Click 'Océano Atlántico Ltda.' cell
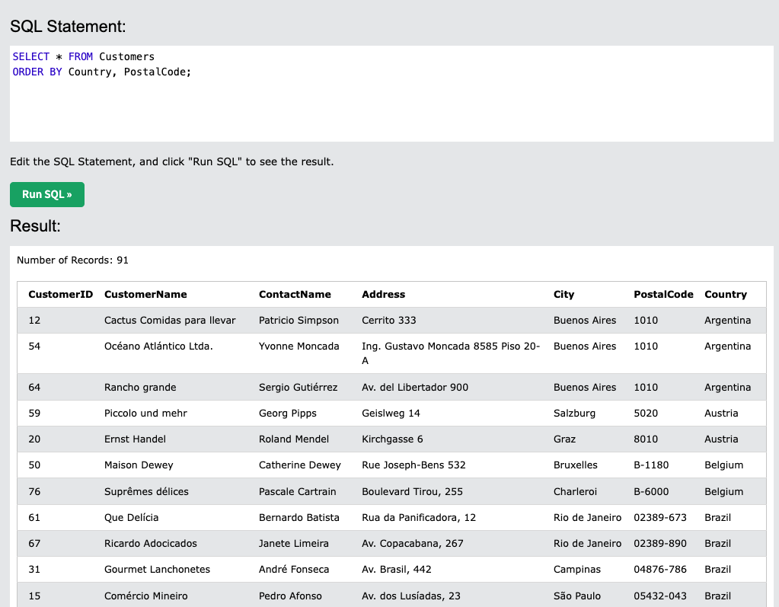The image size is (779, 607). tap(158, 347)
